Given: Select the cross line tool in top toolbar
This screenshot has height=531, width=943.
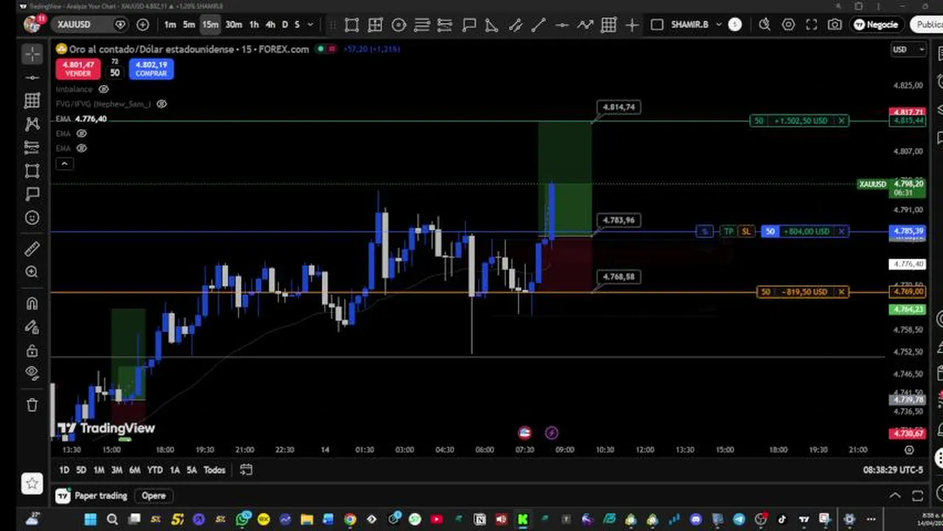Looking at the screenshot, I should click(x=632, y=25).
